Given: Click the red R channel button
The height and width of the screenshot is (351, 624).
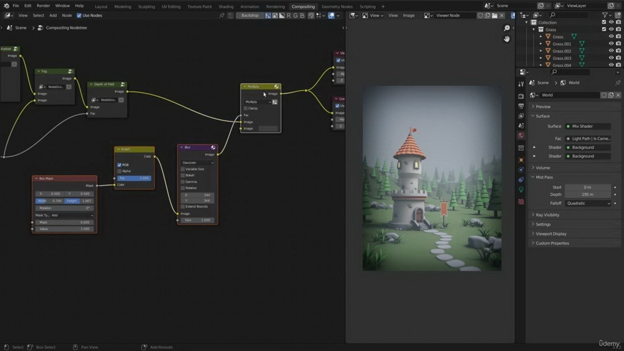Looking at the screenshot, I should pos(288,16).
